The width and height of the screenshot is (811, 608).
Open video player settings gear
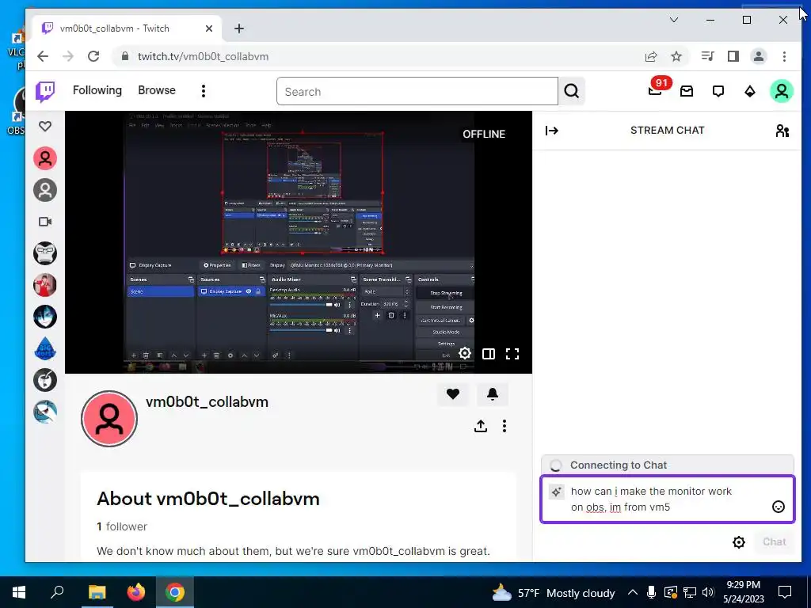coord(465,353)
